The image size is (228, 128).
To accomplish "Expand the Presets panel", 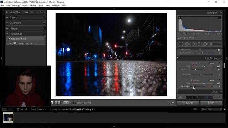I will (7, 17).
